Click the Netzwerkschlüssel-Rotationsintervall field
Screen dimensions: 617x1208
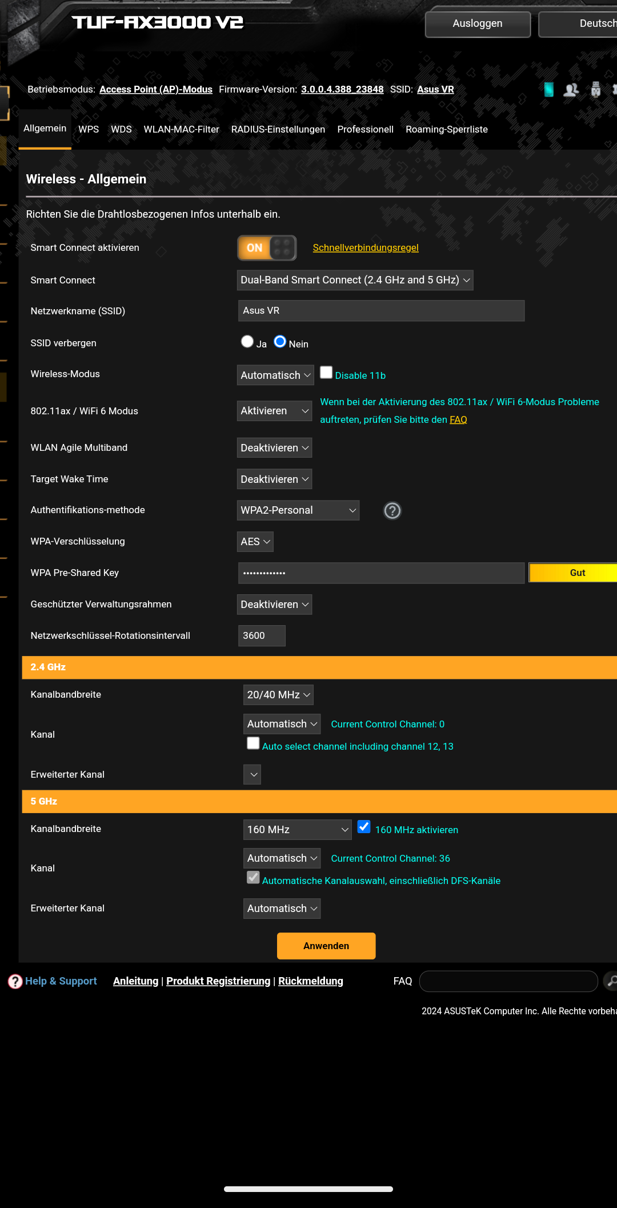tap(262, 635)
